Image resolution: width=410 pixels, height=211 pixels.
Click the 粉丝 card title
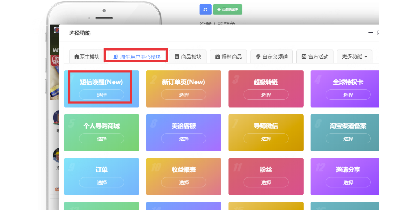[266, 170]
